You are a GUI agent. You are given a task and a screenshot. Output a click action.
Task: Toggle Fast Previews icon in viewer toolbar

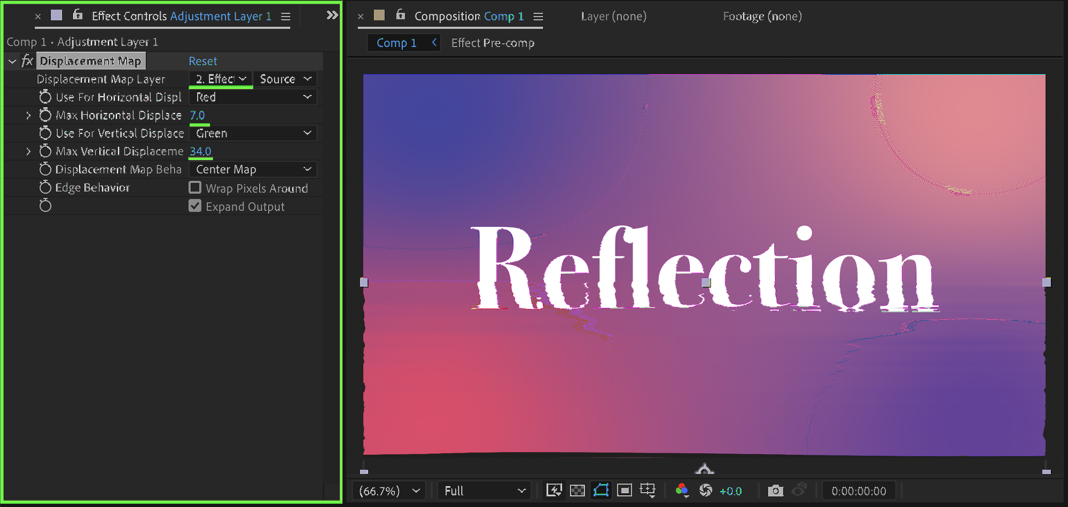pos(554,490)
